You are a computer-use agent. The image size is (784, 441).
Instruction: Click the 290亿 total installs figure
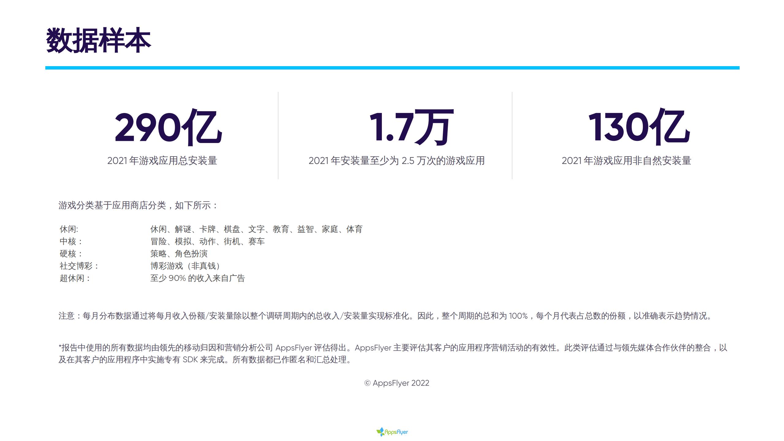pos(168,127)
